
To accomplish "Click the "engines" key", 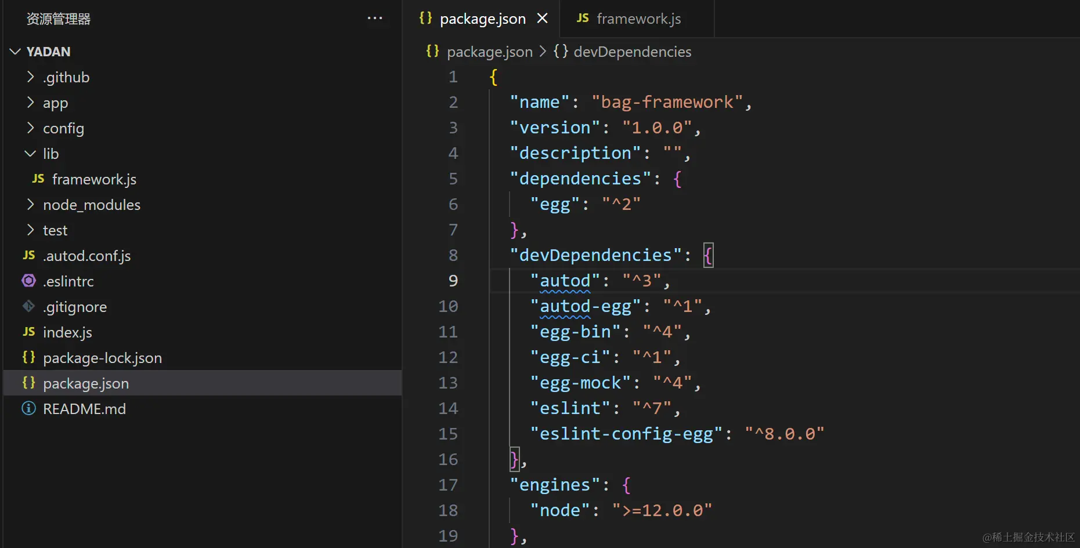I will coord(555,485).
